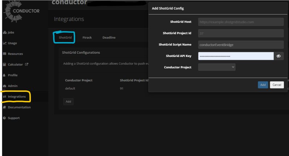
Task: Click the Profile person icon
Action: 4,75
